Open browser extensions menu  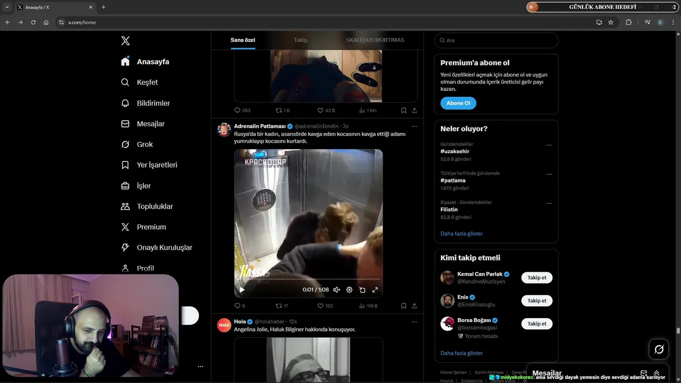[628, 22]
